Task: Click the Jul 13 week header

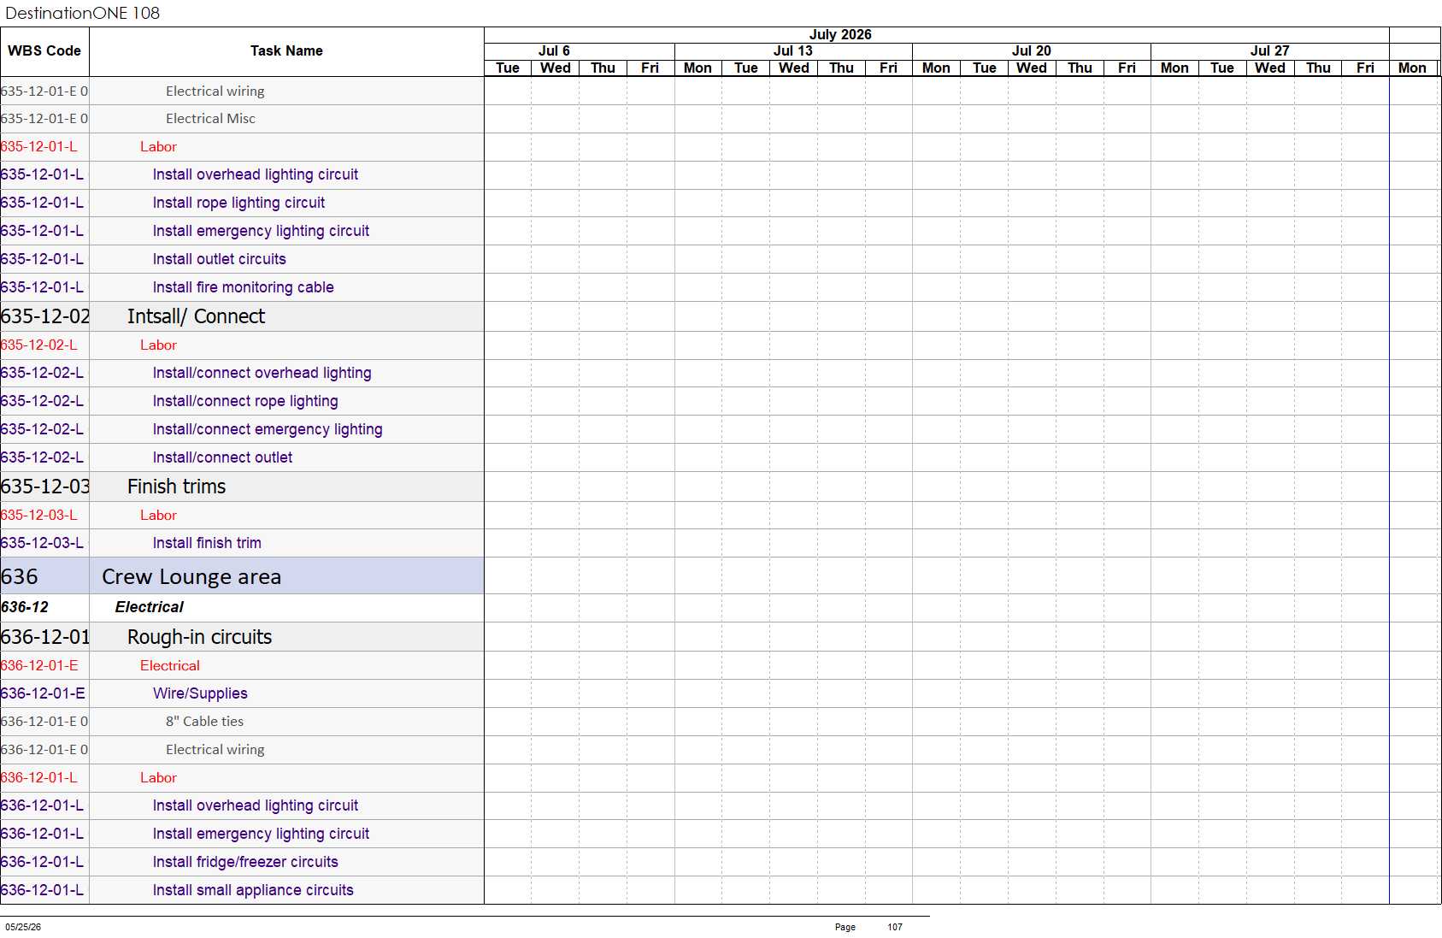Action: 793,51
